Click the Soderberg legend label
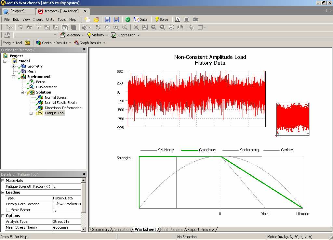Screen dimensions: 333x240 pyautogui.click(x=249, y=150)
